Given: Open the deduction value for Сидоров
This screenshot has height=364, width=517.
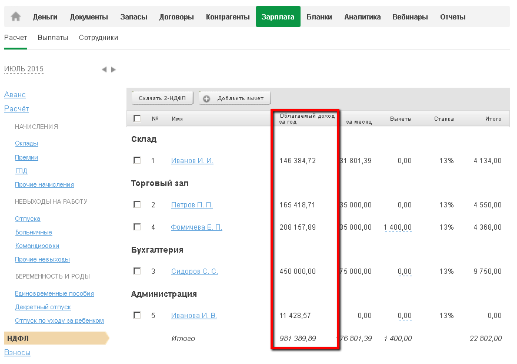Looking at the screenshot, I should coord(404,272).
